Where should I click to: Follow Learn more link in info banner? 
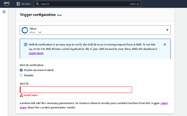point(36,53)
